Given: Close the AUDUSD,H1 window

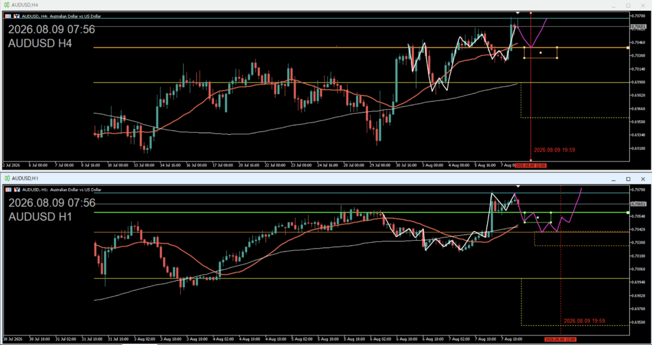Looking at the screenshot, I should pos(643,179).
